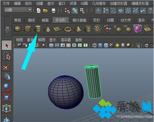Open the viewport 面板 menu
The image size is (154, 122).
79,40
